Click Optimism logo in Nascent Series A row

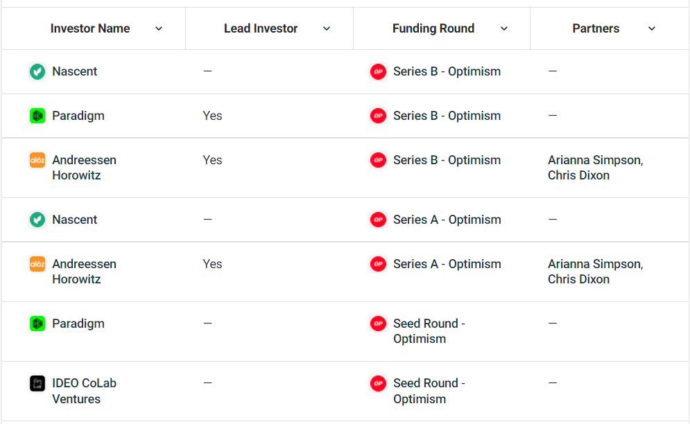coord(378,220)
